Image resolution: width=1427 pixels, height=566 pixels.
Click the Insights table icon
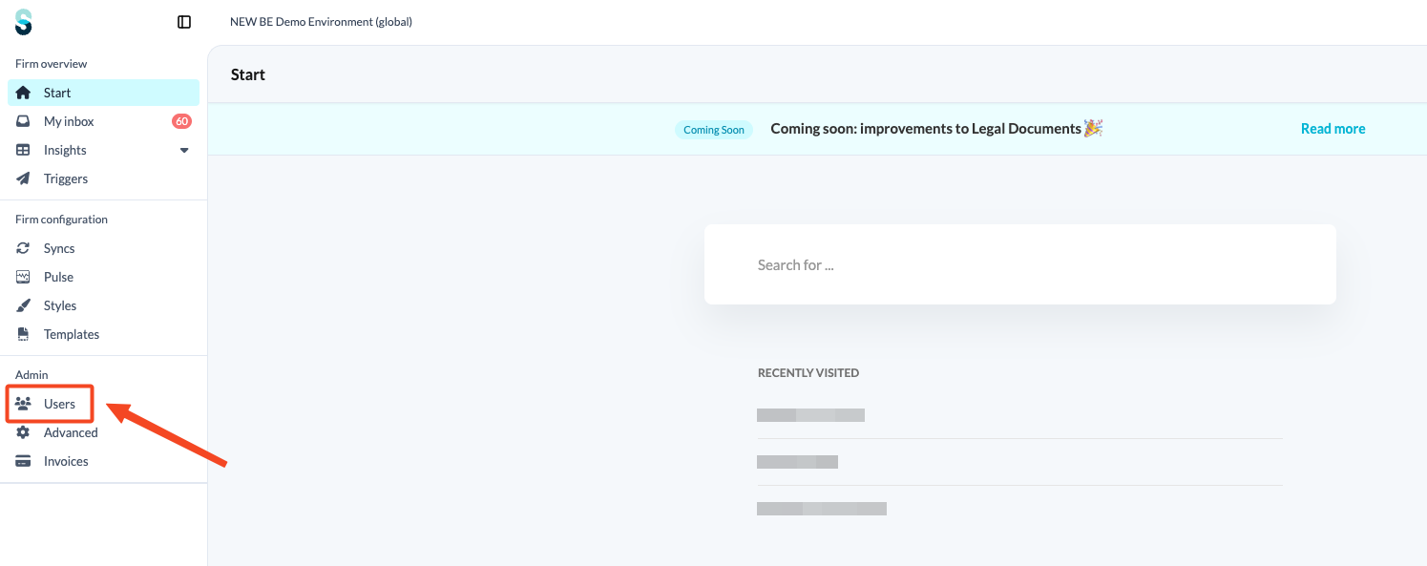[24, 150]
